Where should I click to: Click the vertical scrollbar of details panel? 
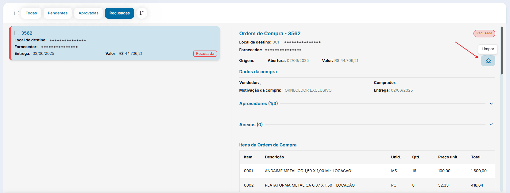[502, 51]
